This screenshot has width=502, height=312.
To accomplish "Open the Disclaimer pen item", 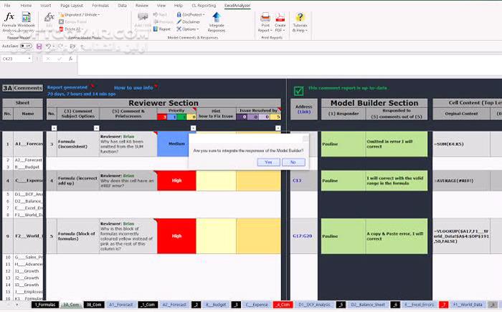I will pyautogui.click(x=188, y=21).
